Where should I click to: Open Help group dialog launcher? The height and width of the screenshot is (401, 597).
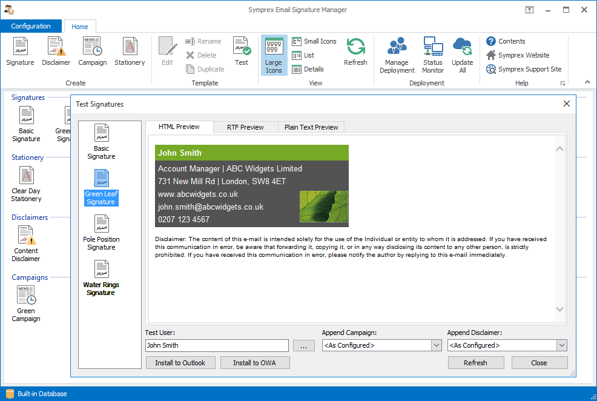click(x=562, y=84)
